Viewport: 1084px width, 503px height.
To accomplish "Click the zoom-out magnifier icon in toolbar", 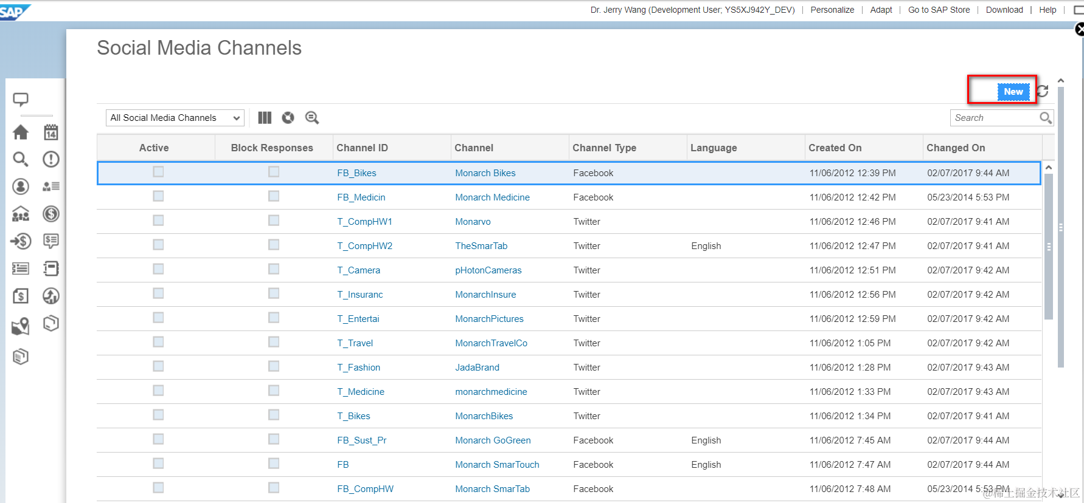I will coord(312,118).
